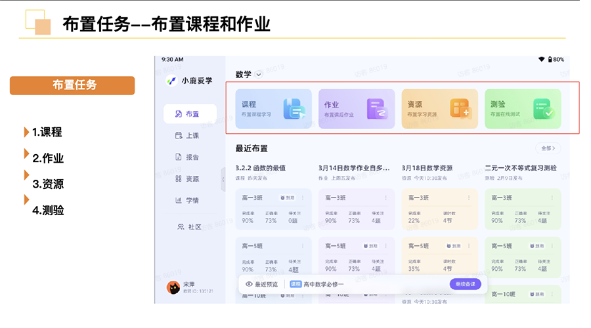
Task: Open more options for 高一3班 course card
Action: coord(302,197)
